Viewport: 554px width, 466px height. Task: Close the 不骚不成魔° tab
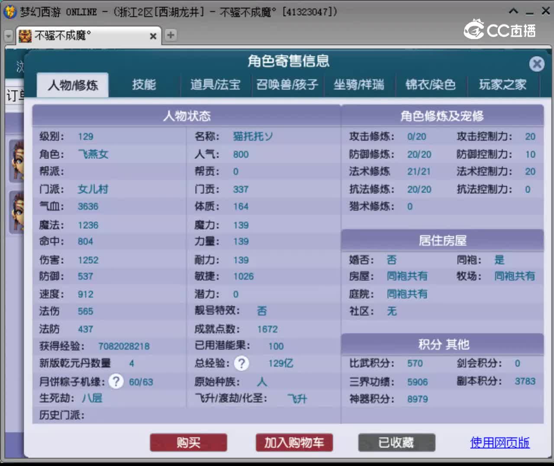click(x=153, y=36)
